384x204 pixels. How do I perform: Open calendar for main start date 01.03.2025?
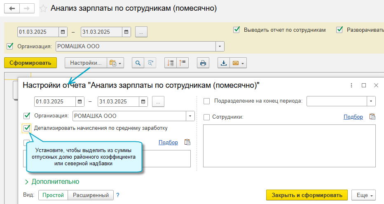pos(63,32)
